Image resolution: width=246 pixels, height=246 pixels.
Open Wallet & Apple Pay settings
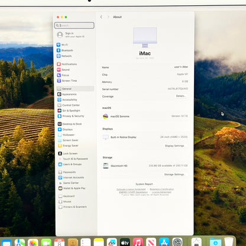[x=72, y=188]
